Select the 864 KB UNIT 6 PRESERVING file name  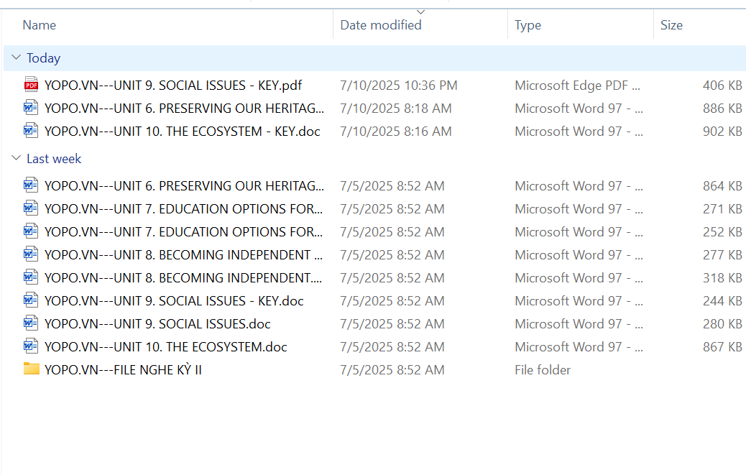pos(184,185)
